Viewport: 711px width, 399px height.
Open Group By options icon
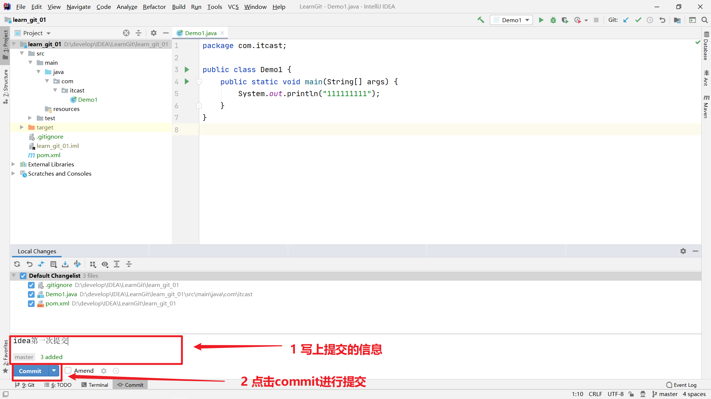click(x=93, y=264)
